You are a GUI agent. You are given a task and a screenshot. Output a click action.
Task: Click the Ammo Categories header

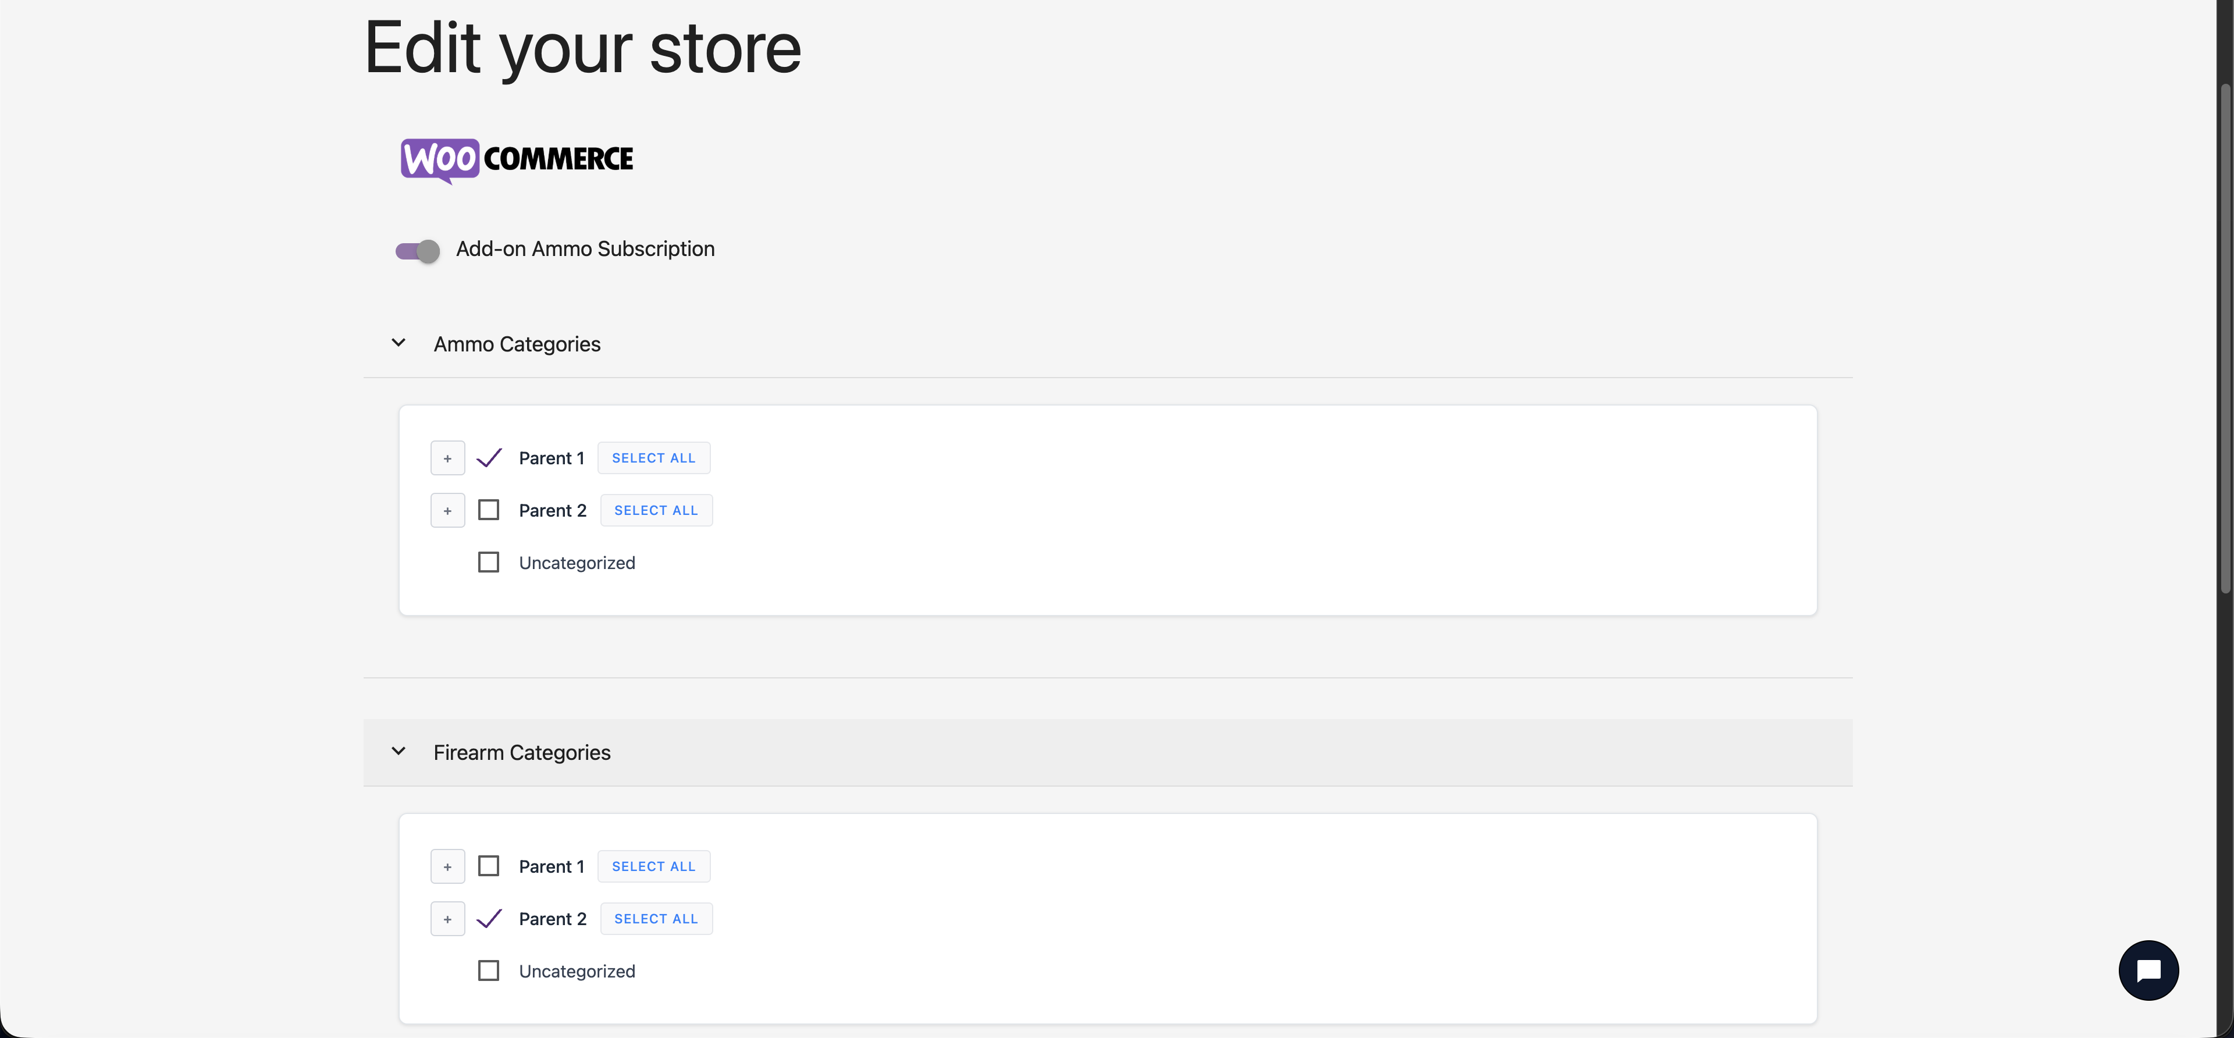point(517,343)
